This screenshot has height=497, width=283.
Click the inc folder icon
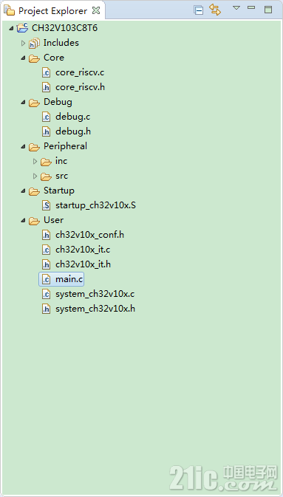[x=47, y=162]
